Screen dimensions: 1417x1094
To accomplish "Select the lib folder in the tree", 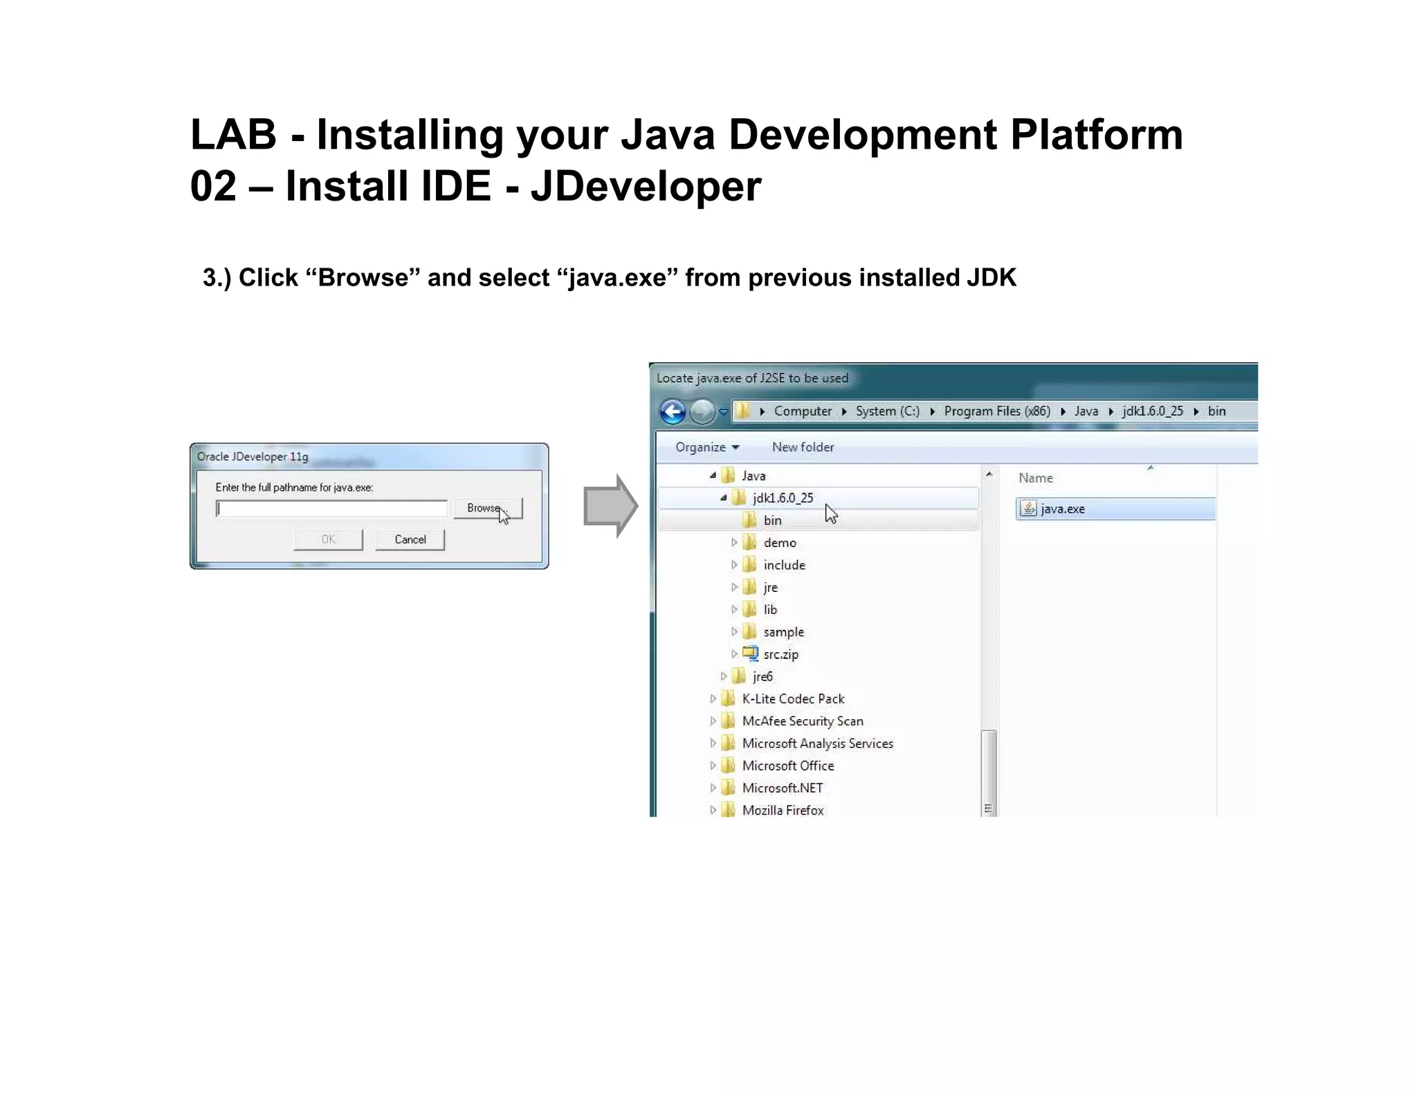I will (x=770, y=609).
